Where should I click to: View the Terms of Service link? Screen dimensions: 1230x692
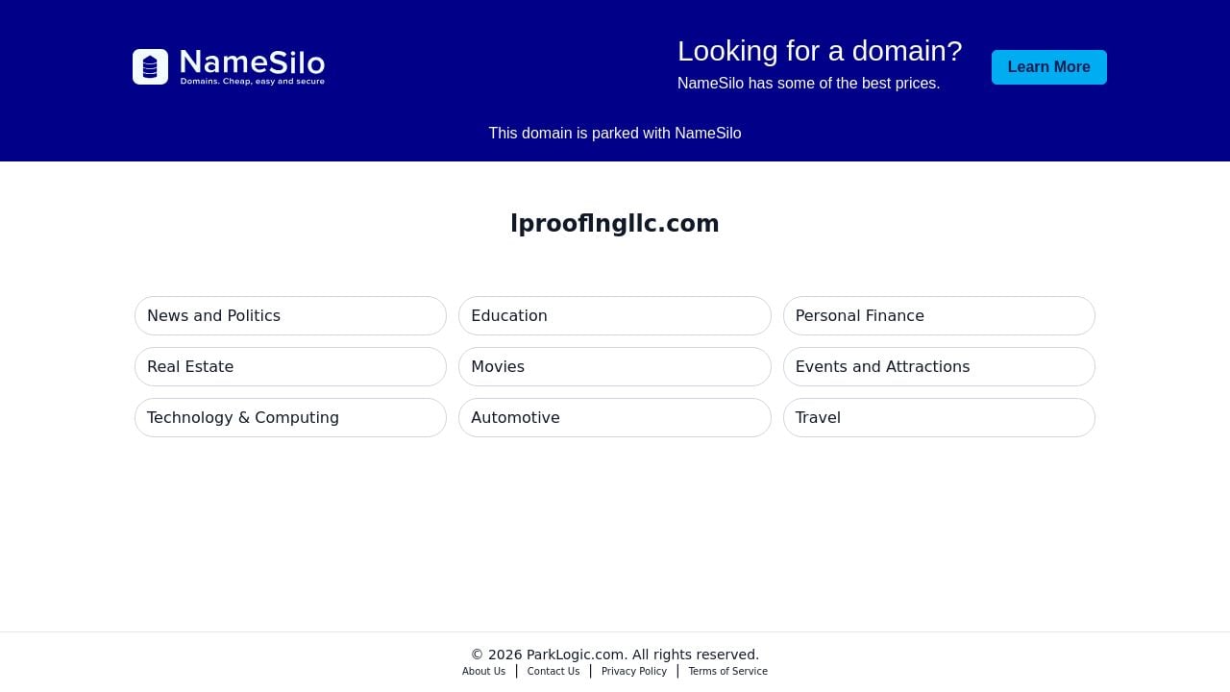(x=727, y=671)
